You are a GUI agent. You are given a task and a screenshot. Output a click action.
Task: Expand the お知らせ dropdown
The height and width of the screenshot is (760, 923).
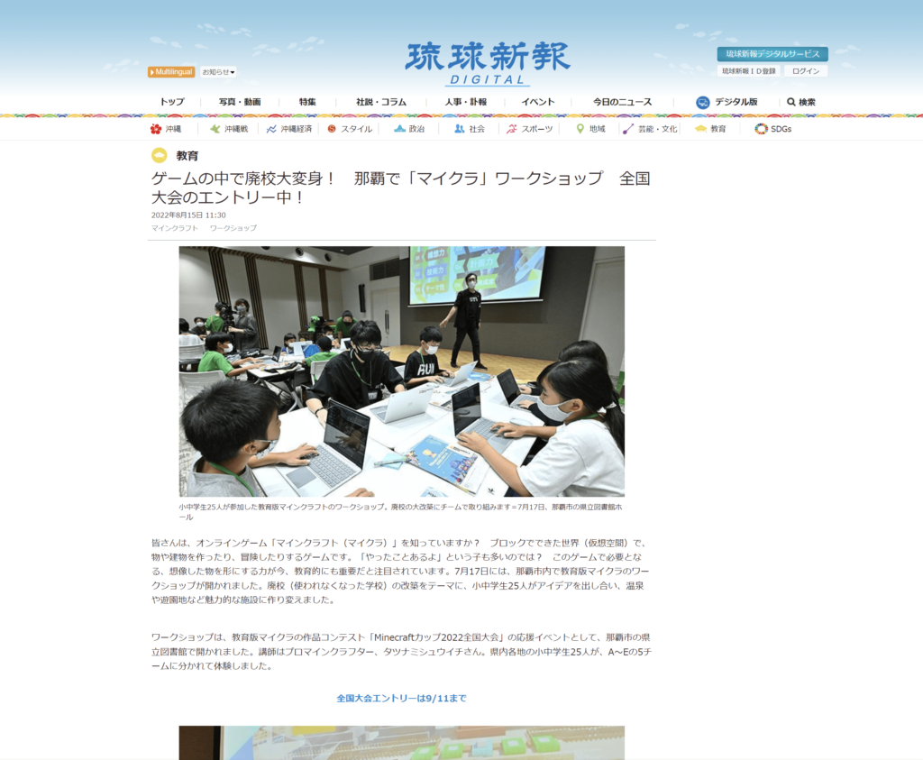tap(218, 72)
